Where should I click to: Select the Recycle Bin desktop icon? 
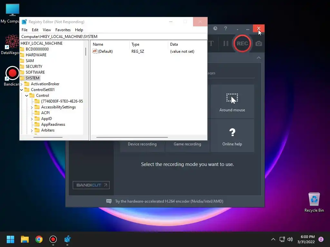314,202
